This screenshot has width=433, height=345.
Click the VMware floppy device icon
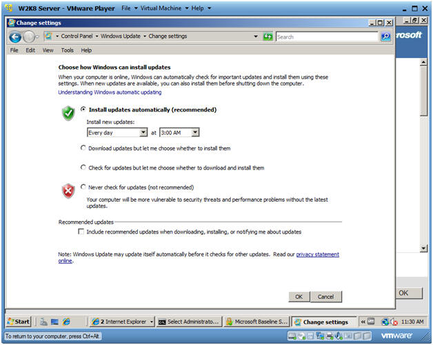311,336
